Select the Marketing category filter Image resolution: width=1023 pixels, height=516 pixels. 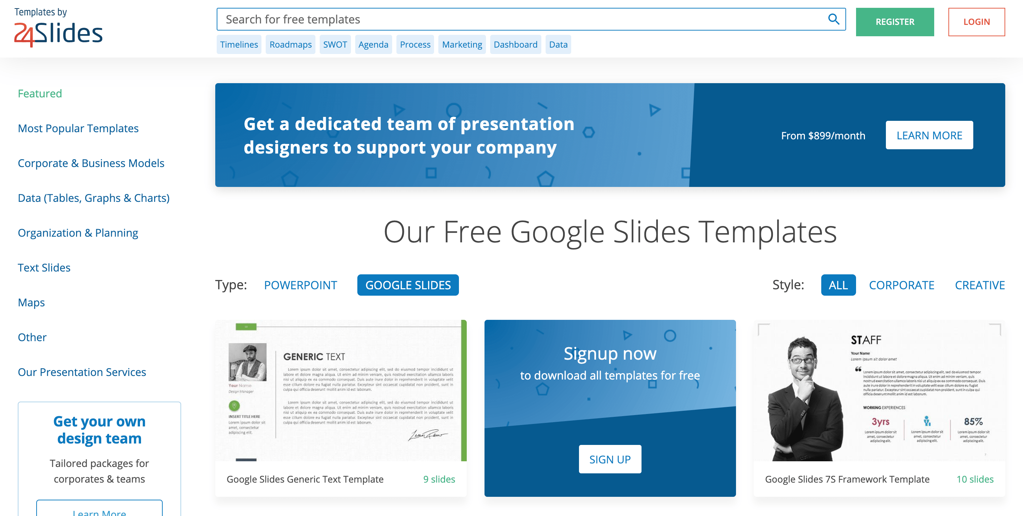click(x=462, y=45)
